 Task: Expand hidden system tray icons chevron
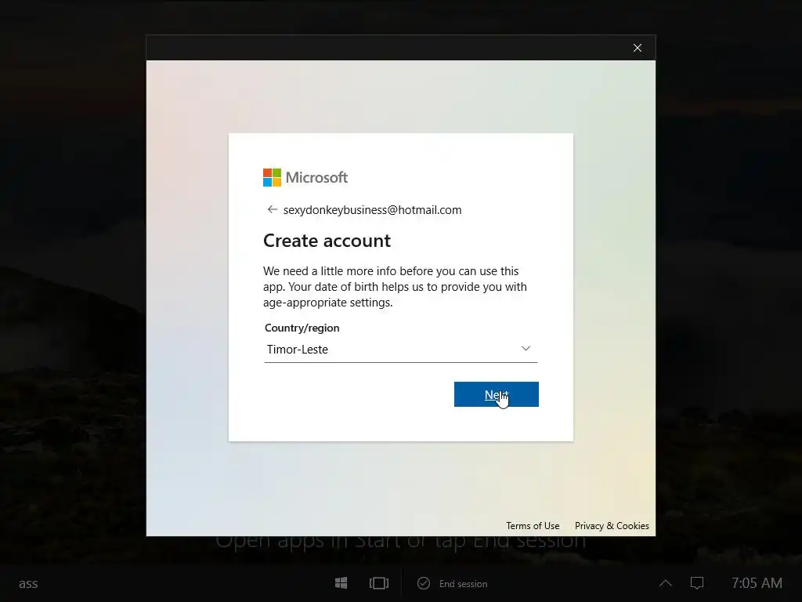pos(666,583)
